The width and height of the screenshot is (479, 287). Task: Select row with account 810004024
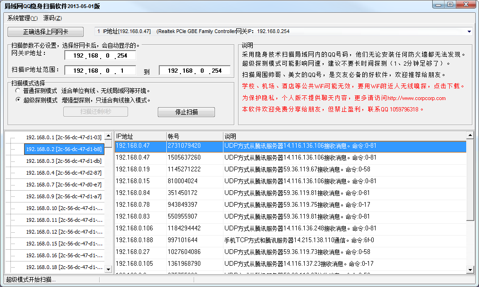tap(291, 181)
